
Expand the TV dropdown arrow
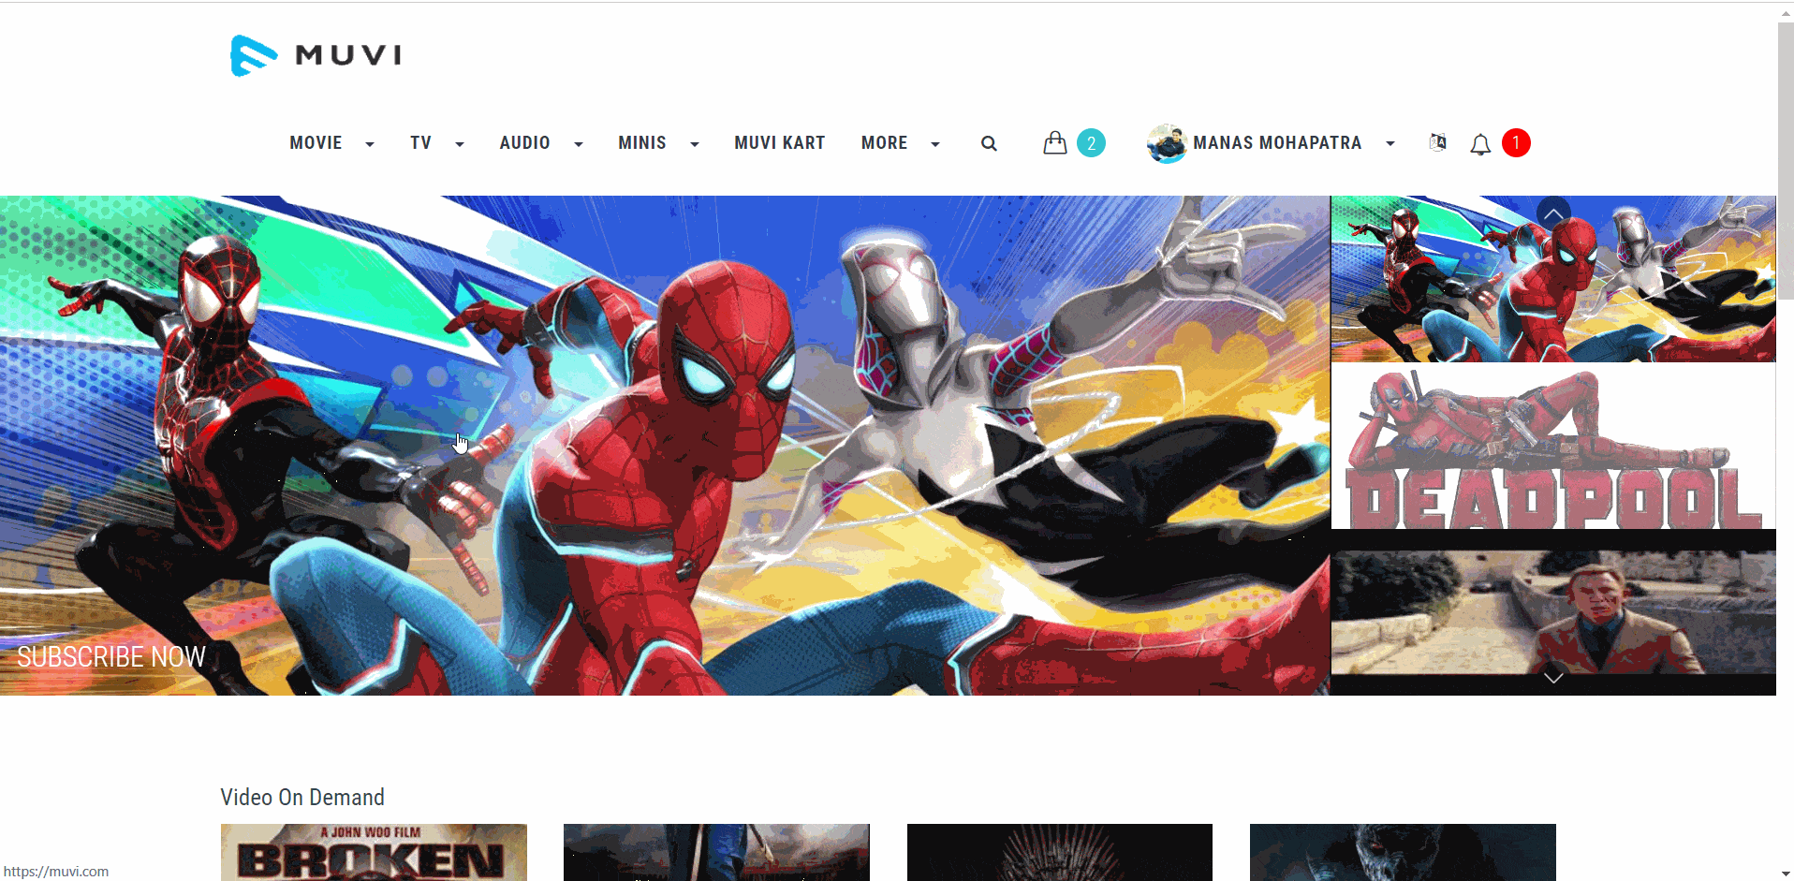460,144
